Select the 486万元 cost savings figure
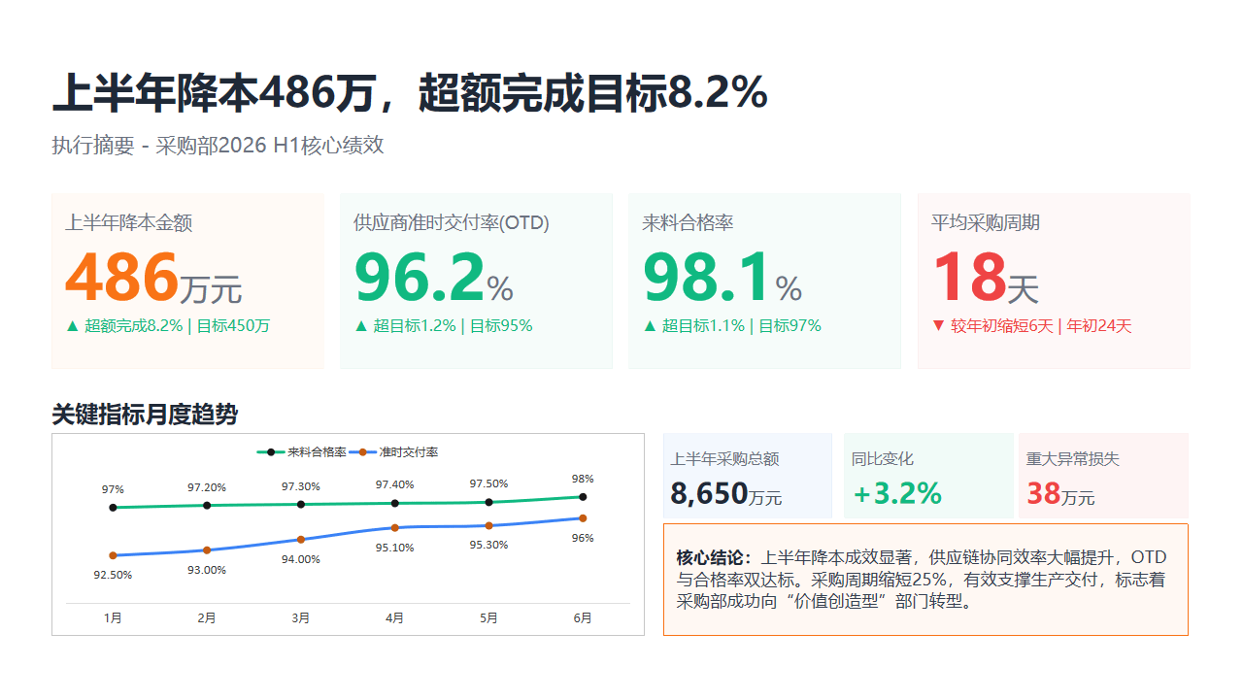 click(153, 278)
